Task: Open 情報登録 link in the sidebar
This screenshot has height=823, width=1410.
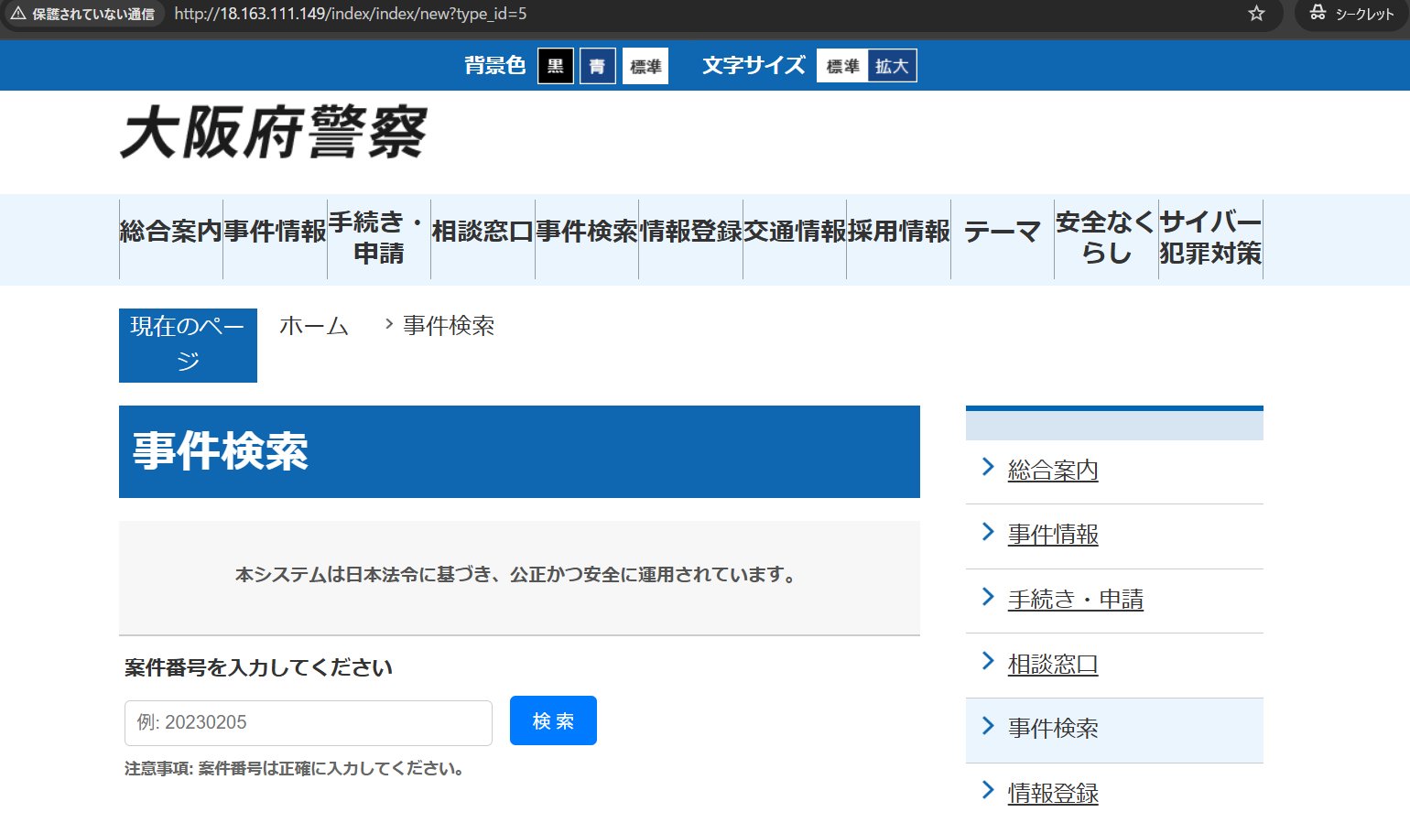Action: tap(1053, 793)
